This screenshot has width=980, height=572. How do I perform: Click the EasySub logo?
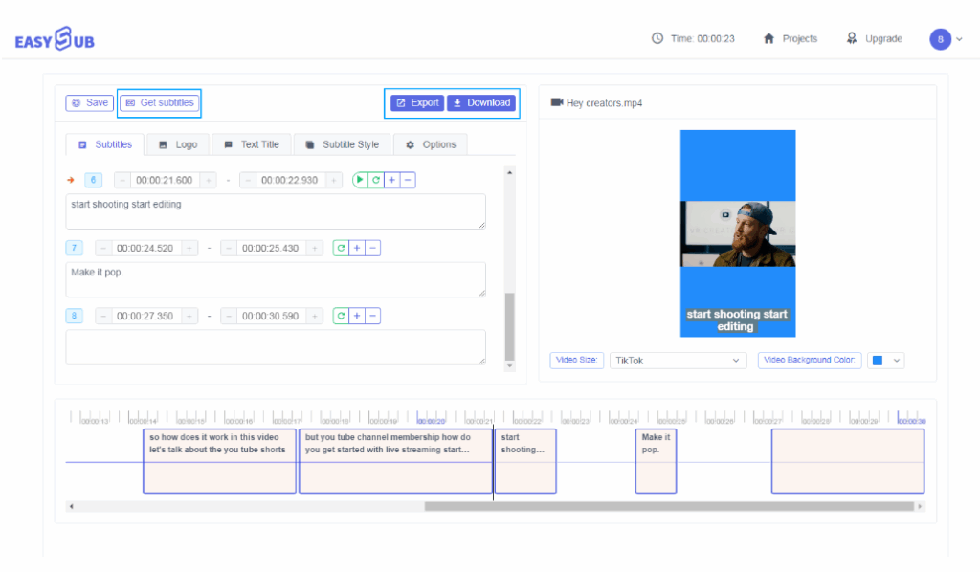point(55,39)
